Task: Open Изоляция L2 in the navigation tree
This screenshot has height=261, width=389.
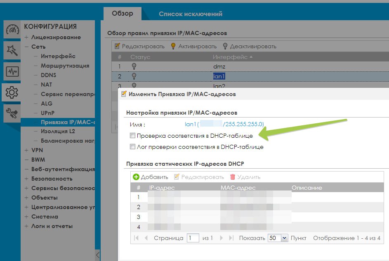Action: click(x=58, y=132)
